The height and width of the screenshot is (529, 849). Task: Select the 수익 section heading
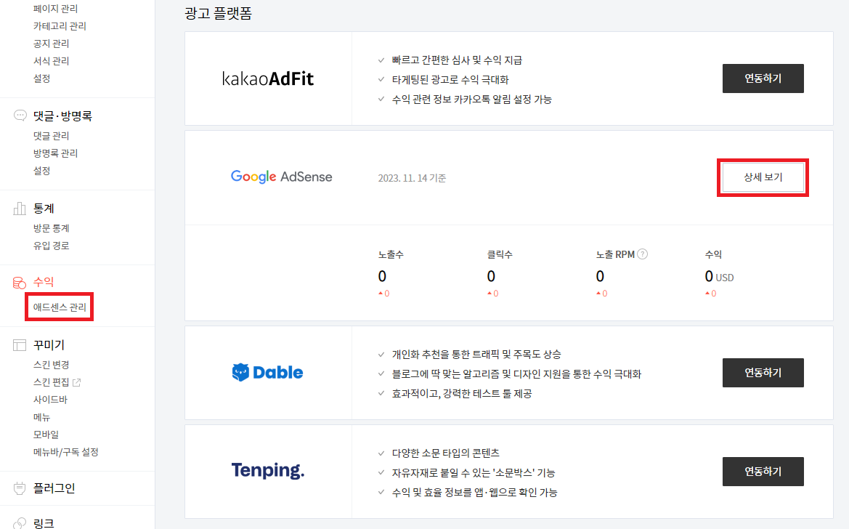pos(44,282)
